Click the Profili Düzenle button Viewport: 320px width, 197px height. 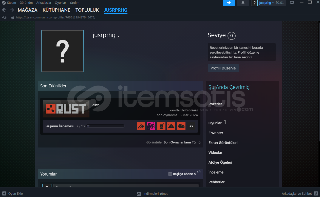point(223,68)
